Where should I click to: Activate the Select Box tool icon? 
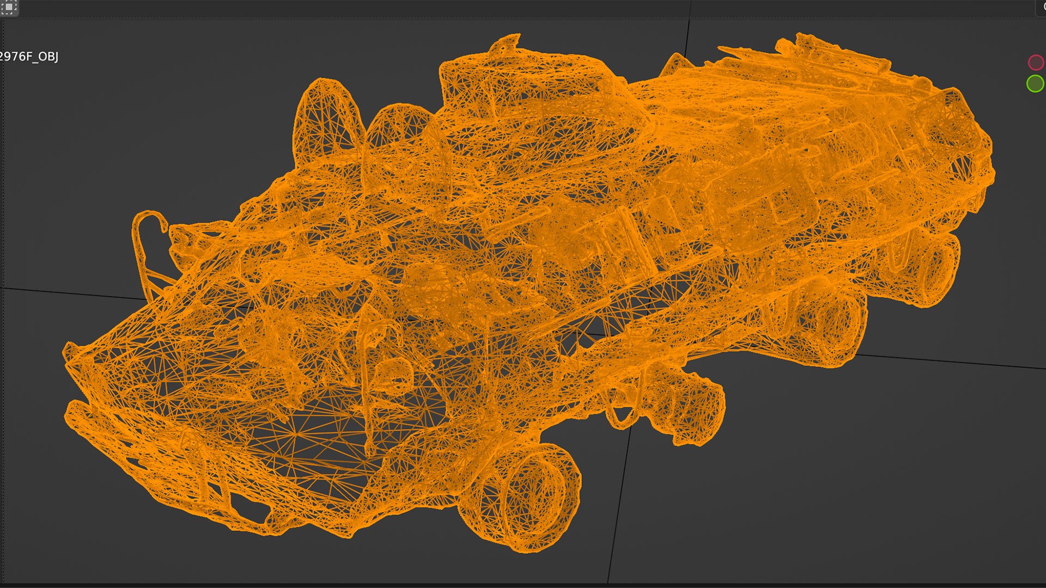pyautogui.click(x=9, y=7)
